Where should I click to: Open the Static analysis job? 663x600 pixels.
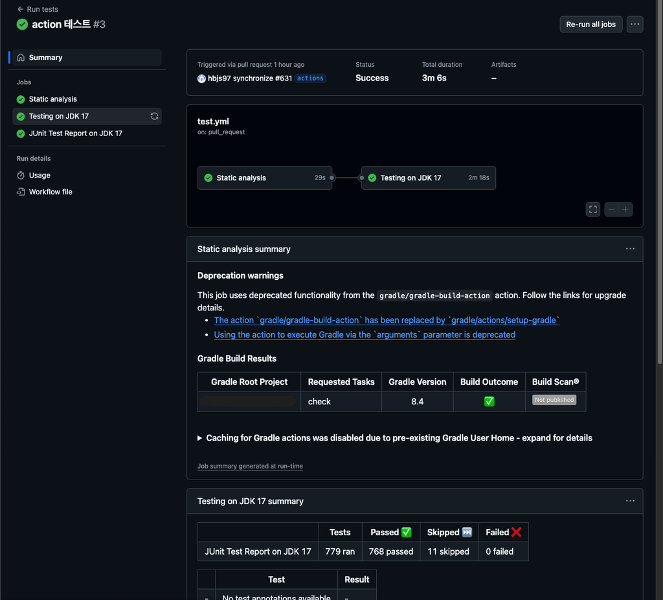(87, 99)
